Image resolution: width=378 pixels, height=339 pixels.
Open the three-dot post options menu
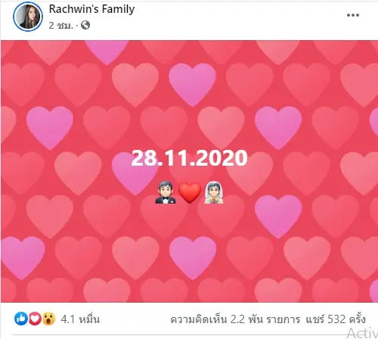pos(353,15)
